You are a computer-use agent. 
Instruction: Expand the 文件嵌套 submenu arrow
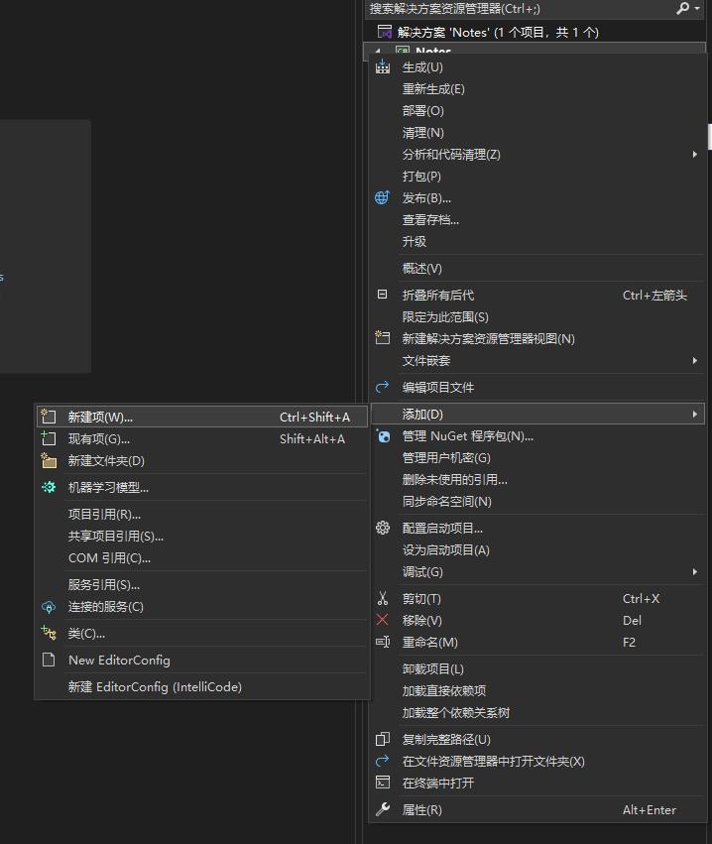[x=695, y=361]
